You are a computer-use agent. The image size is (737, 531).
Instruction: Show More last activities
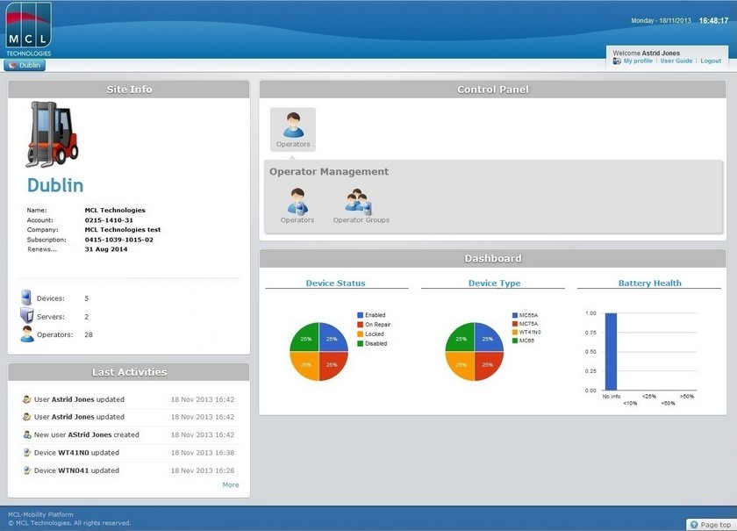click(x=230, y=484)
